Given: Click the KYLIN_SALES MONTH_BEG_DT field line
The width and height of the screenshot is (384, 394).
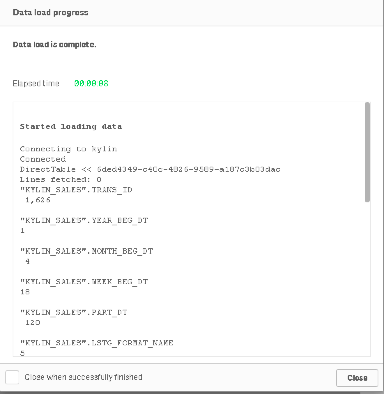Looking at the screenshot, I should pyautogui.click(x=86, y=251).
